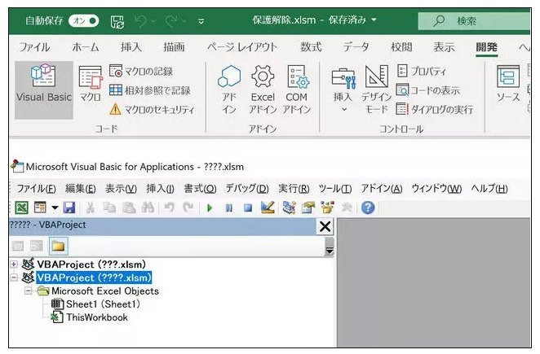Expand the VBAProject (???.xlsm) tree node
This screenshot has height=354, width=540.
tap(13, 264)
